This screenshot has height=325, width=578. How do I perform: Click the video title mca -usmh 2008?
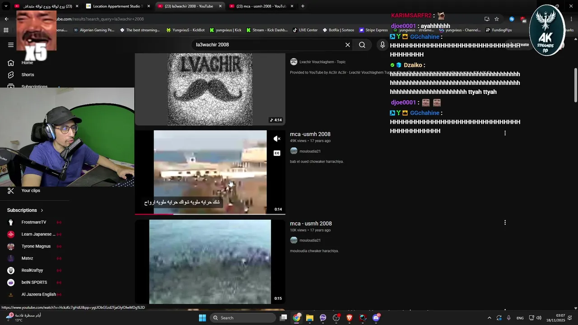[310, 134]
